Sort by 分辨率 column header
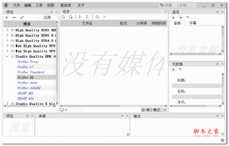Screen dimensions: 229x146 [142, 23]
